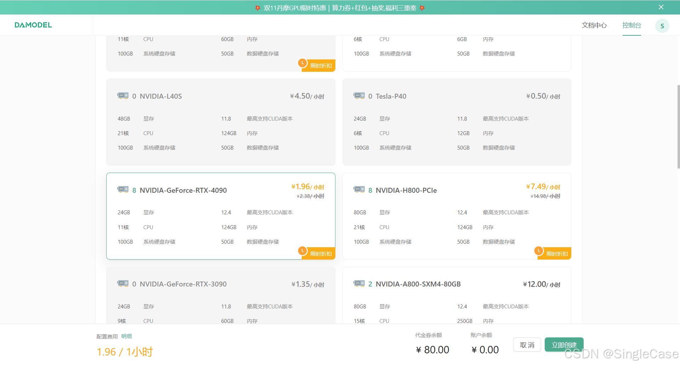
Task: Click the page vertical scrollbar thumb
Action: coord(678,126)
